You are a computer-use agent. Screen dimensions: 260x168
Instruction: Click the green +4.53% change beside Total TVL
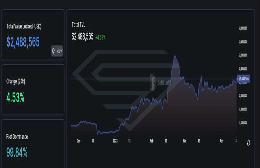[x=100, y=38]
